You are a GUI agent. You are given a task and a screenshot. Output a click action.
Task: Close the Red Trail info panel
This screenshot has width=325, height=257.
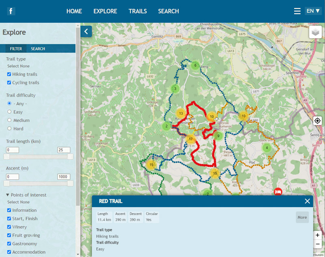coord(307,201)
